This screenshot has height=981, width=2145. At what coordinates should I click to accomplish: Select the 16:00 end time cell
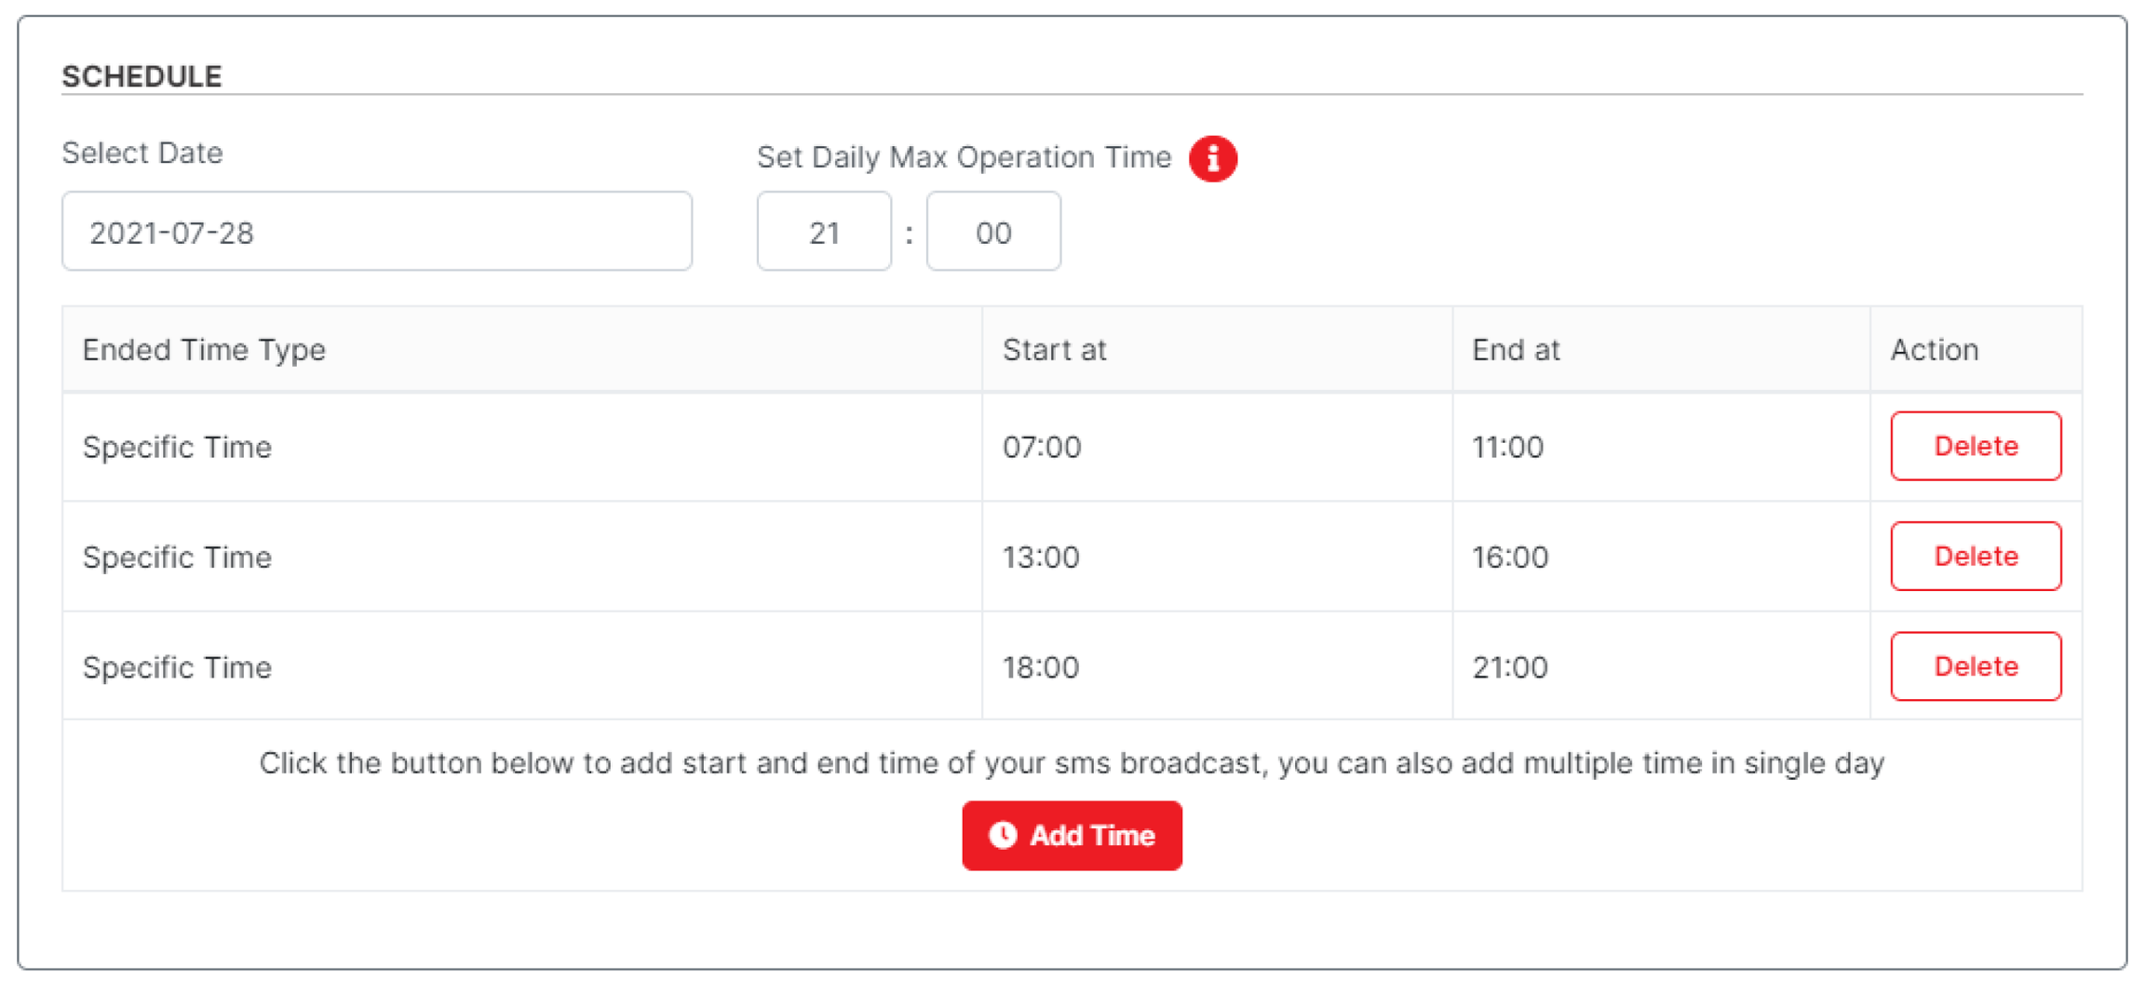point(1509,557)
